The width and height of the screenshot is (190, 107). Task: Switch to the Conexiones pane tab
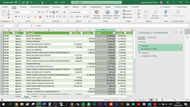click(152, 37)
